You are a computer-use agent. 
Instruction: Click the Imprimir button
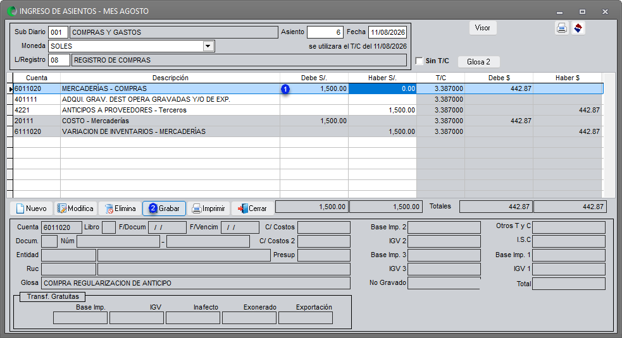tap(208, 208)
